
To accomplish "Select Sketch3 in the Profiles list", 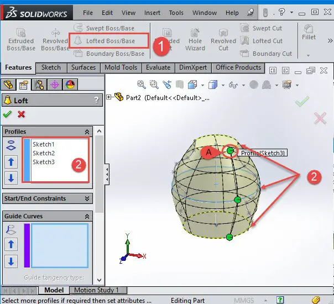I will pos(44,162).
